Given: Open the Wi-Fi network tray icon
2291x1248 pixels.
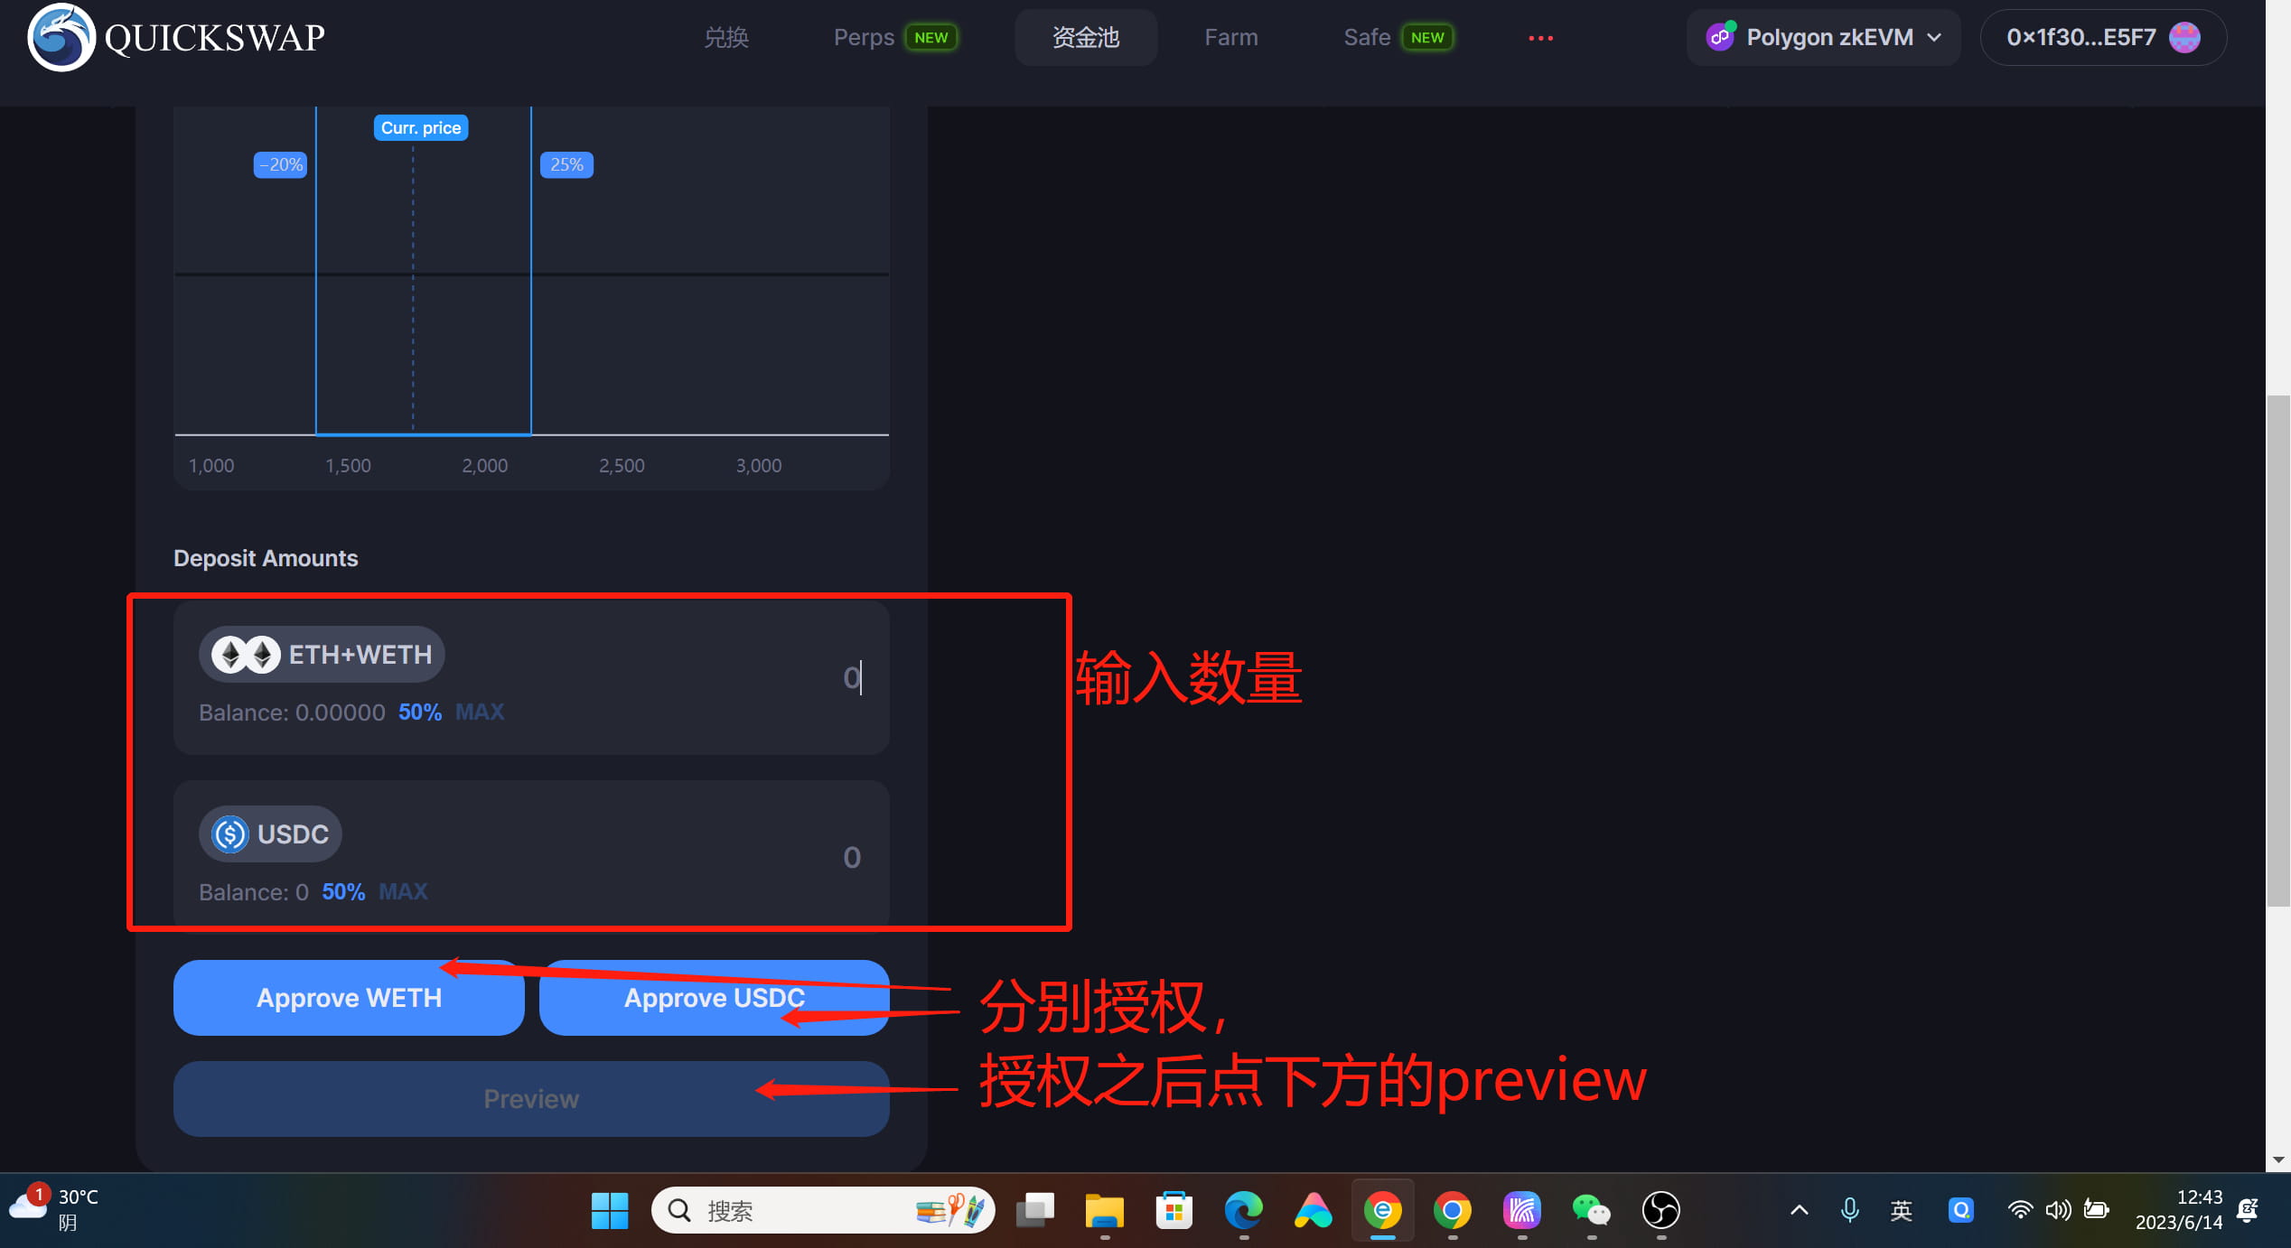Looking at the screenshot, I should point(2020,1210).
